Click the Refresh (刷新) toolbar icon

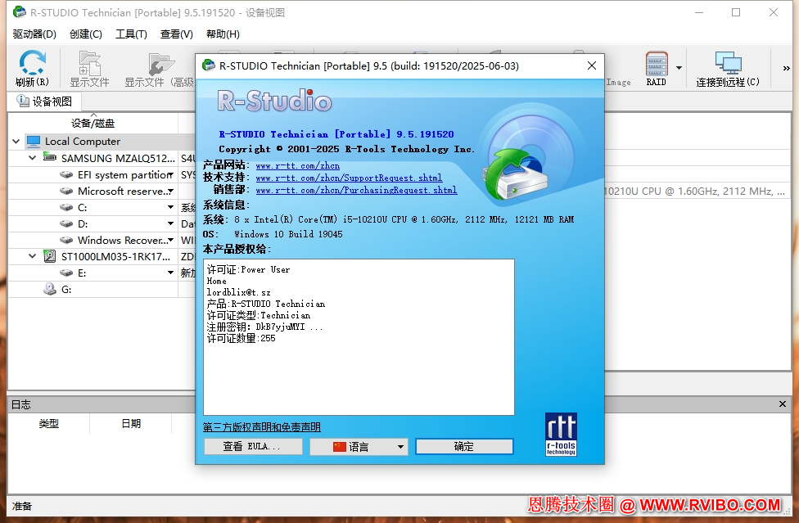(32, 68)
